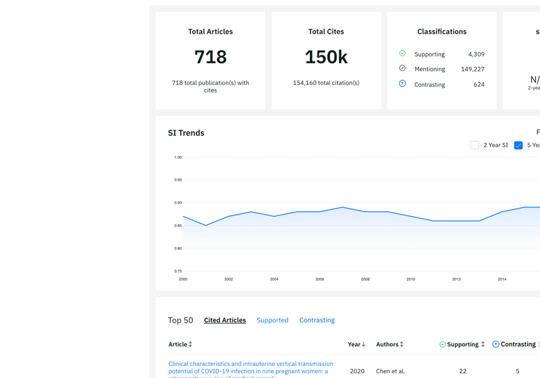
Task: Sort by Article using the sort arrows
Action: pos(190,344)
